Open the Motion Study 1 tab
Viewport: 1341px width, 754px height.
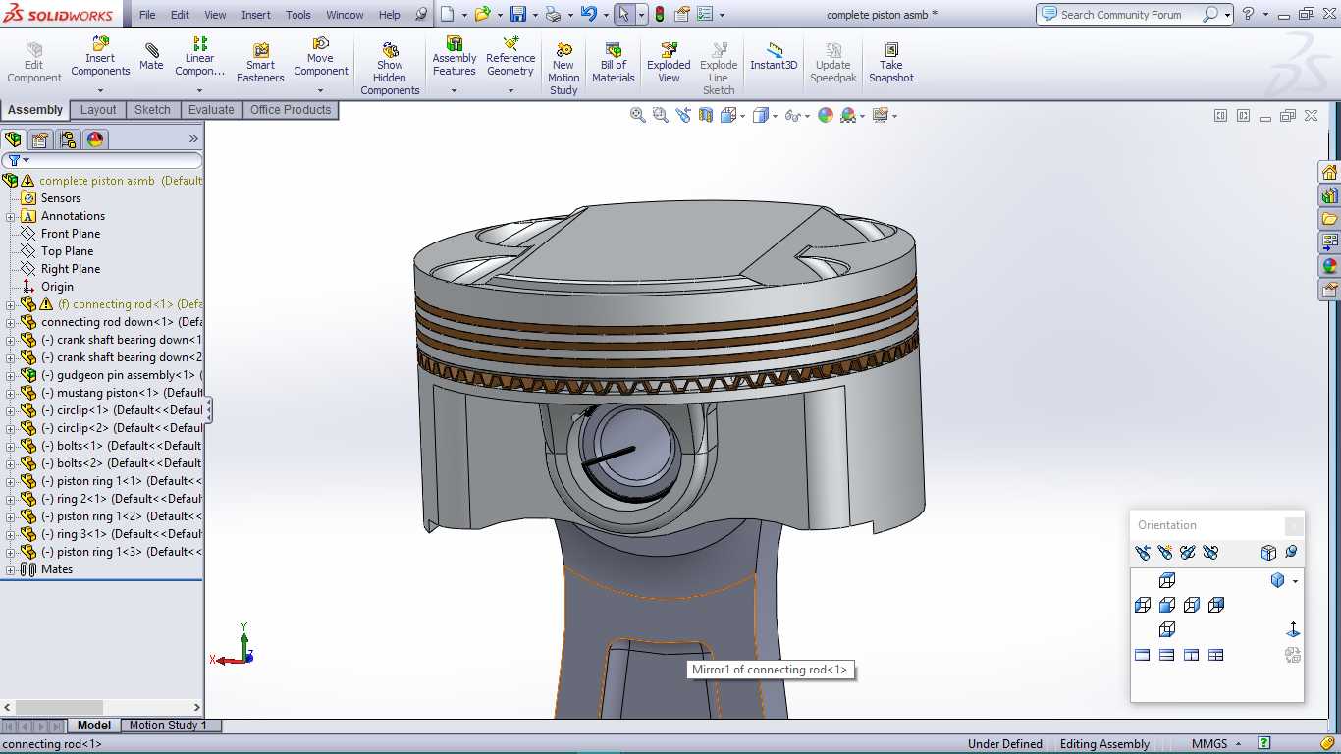(168, 726)
